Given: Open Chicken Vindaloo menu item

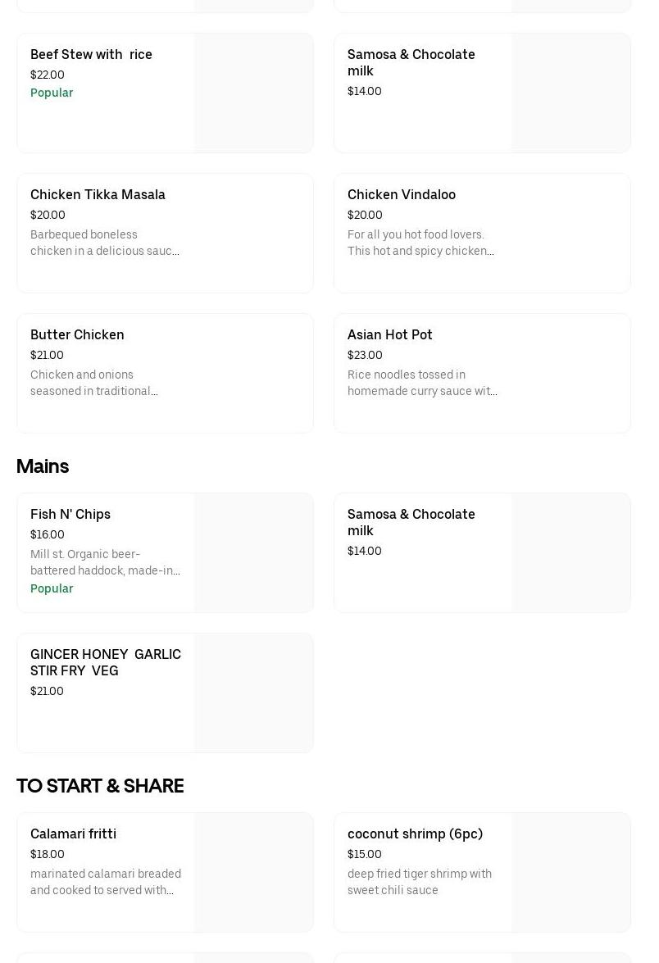Looking at the screenshot, I should click(402, 195).
